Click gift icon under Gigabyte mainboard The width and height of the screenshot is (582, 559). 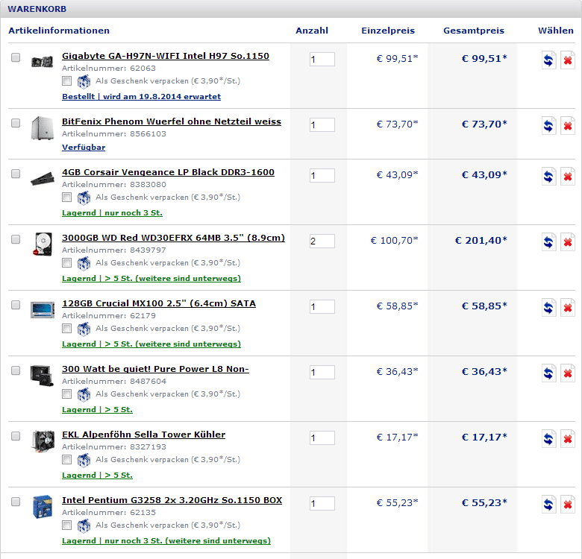(x=84, y=81)
